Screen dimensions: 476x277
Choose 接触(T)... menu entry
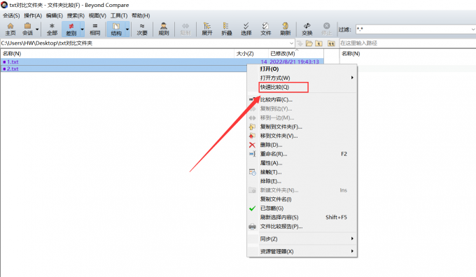302,172
